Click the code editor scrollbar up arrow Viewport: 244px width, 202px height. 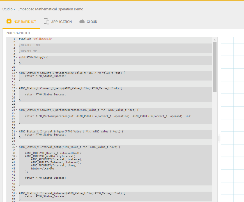click(215, 40)
